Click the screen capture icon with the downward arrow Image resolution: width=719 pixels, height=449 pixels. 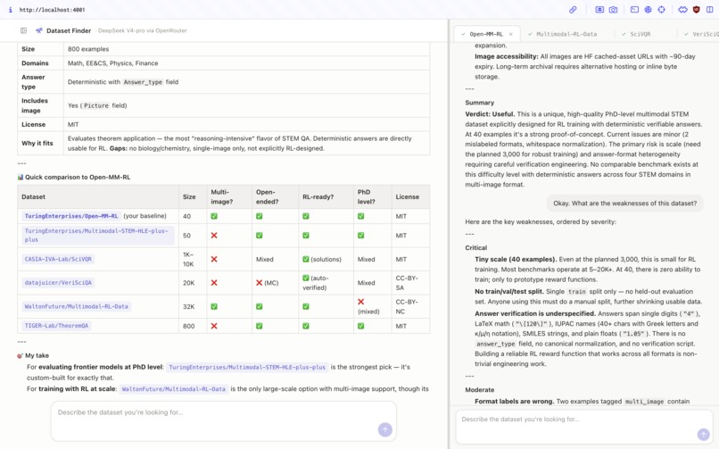coord(599,10)
